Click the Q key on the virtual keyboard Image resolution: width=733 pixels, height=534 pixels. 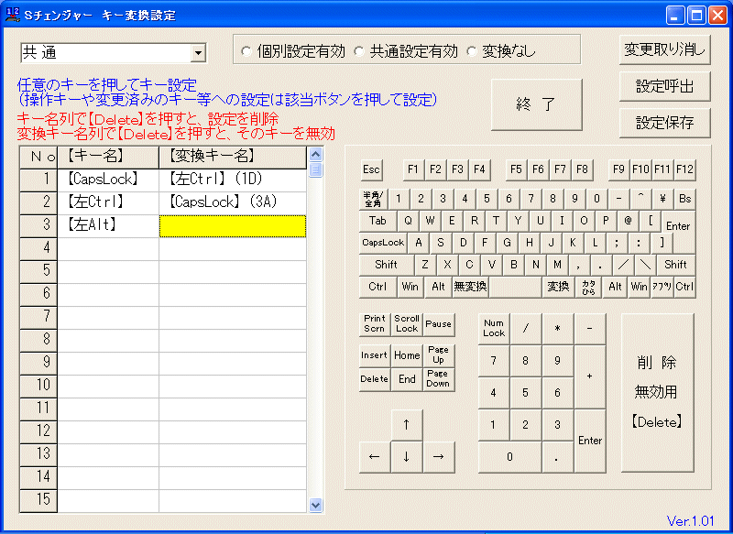click(x=408, y=221)
